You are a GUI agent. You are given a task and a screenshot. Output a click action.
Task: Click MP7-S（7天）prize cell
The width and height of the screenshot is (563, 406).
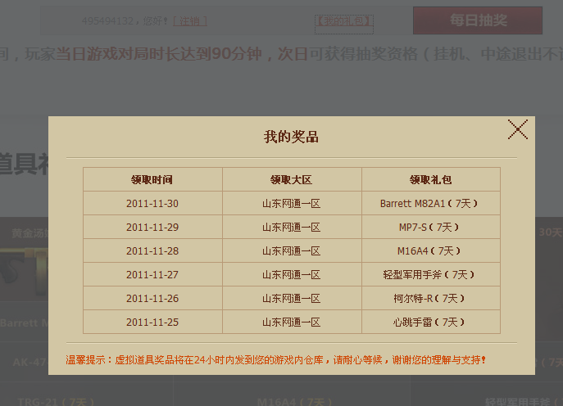tap(429, 227)
